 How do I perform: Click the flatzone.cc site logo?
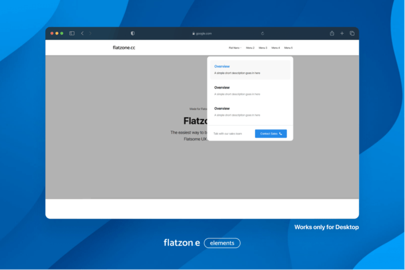click(x=124, y=47)
